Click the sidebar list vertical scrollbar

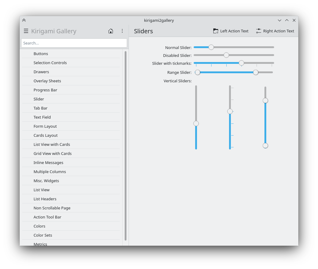[126, 145]
